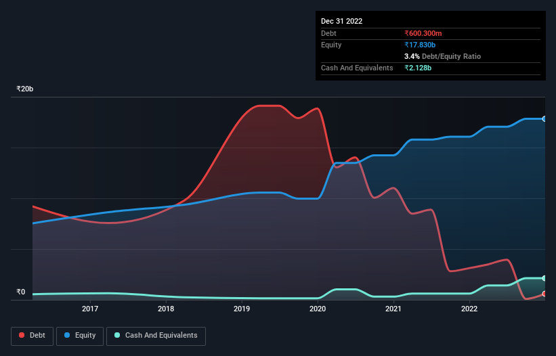Screen dimensions: 556x356
Task: Click the ₹2.128b cash value
Action: coord(418,68)
